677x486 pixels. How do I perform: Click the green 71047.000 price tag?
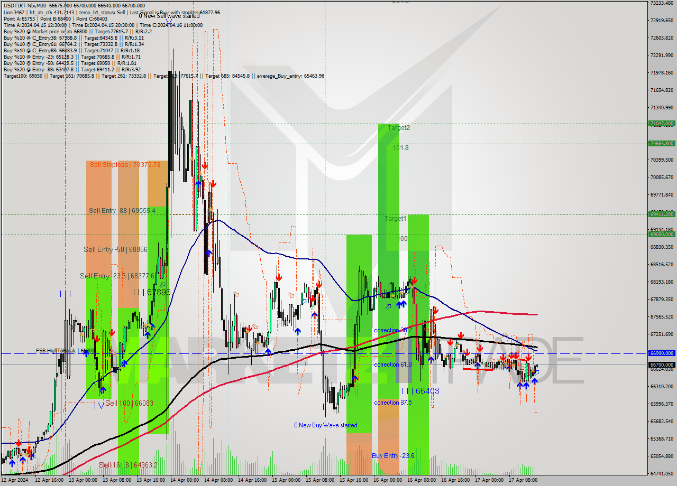(x=662, y=124)
